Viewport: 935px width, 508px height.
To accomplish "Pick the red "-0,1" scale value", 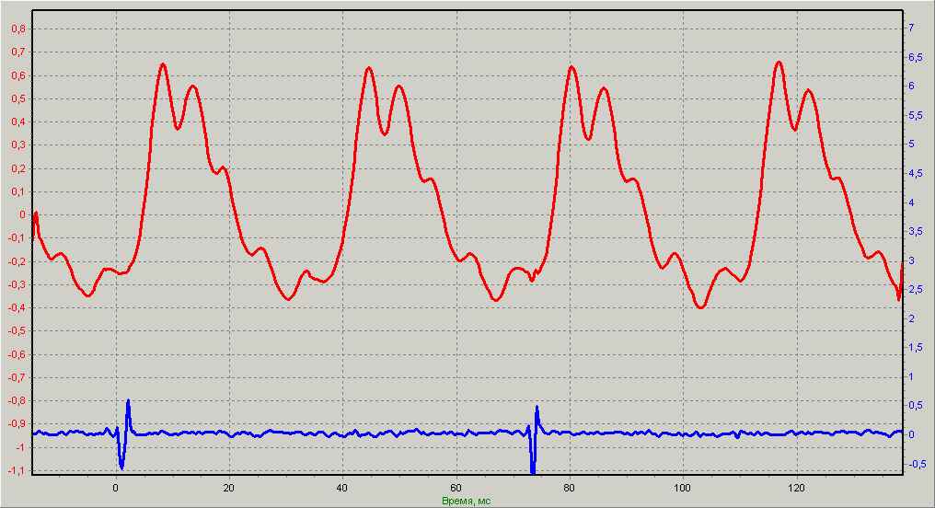I will [x=17, y=238].
